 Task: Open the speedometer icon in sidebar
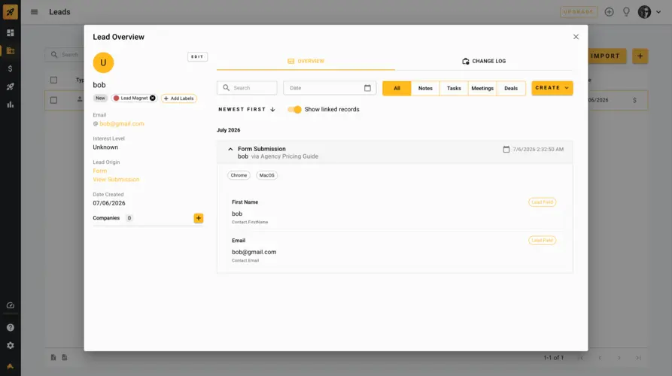pos(11,305)
